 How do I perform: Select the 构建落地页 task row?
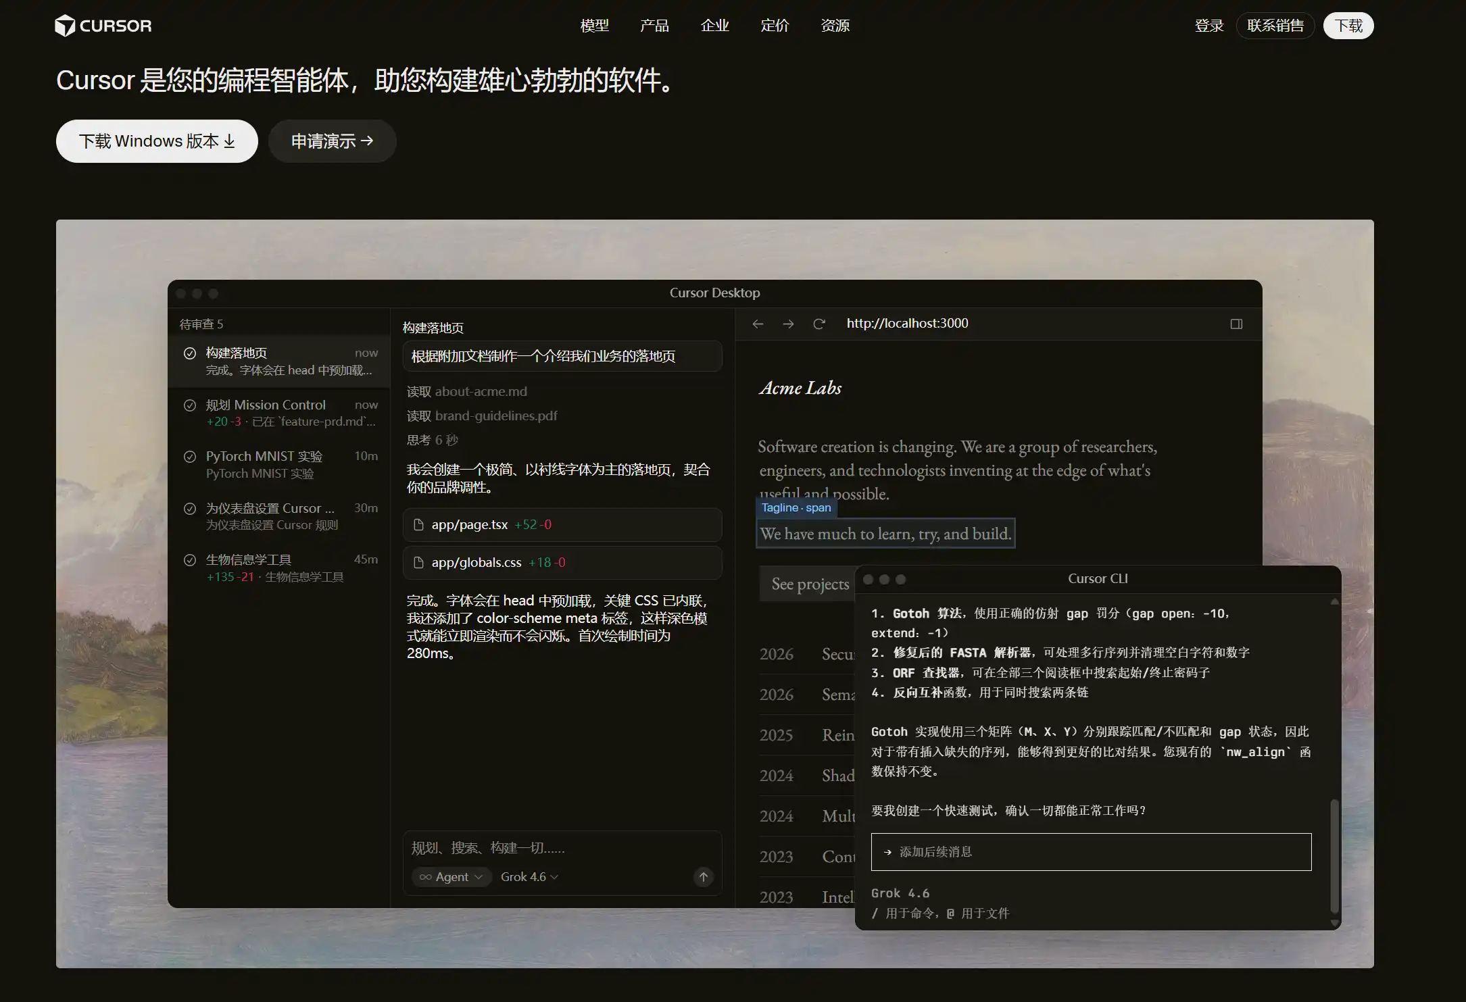(280, 361)
